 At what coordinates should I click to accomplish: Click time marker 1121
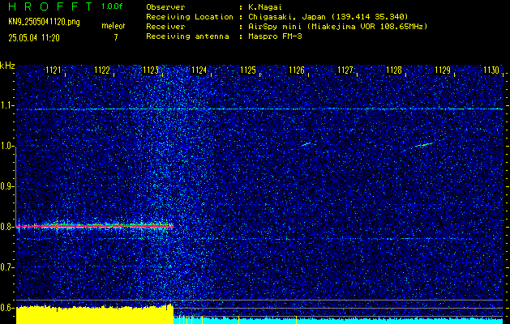(53, 70)
